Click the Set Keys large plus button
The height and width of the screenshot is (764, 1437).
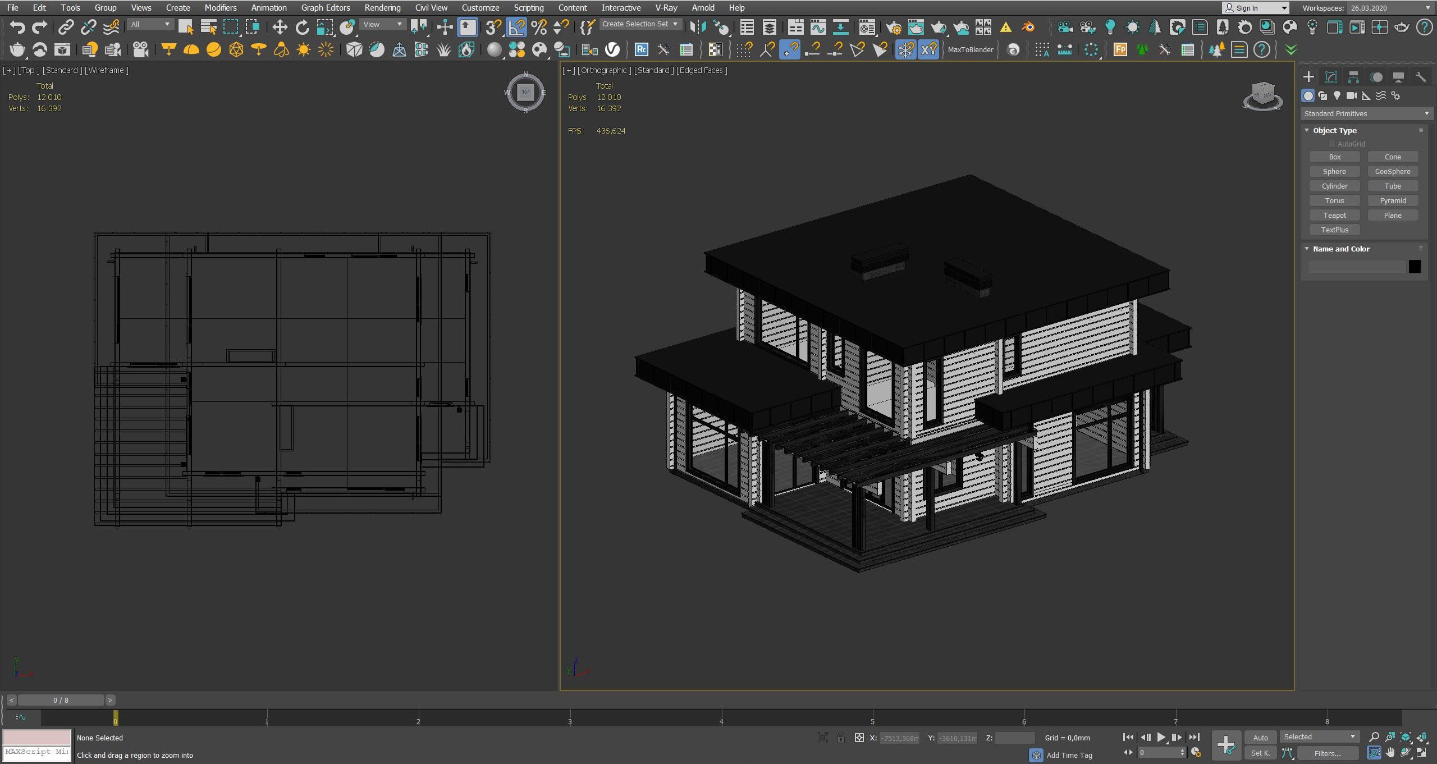point(1226,745)
